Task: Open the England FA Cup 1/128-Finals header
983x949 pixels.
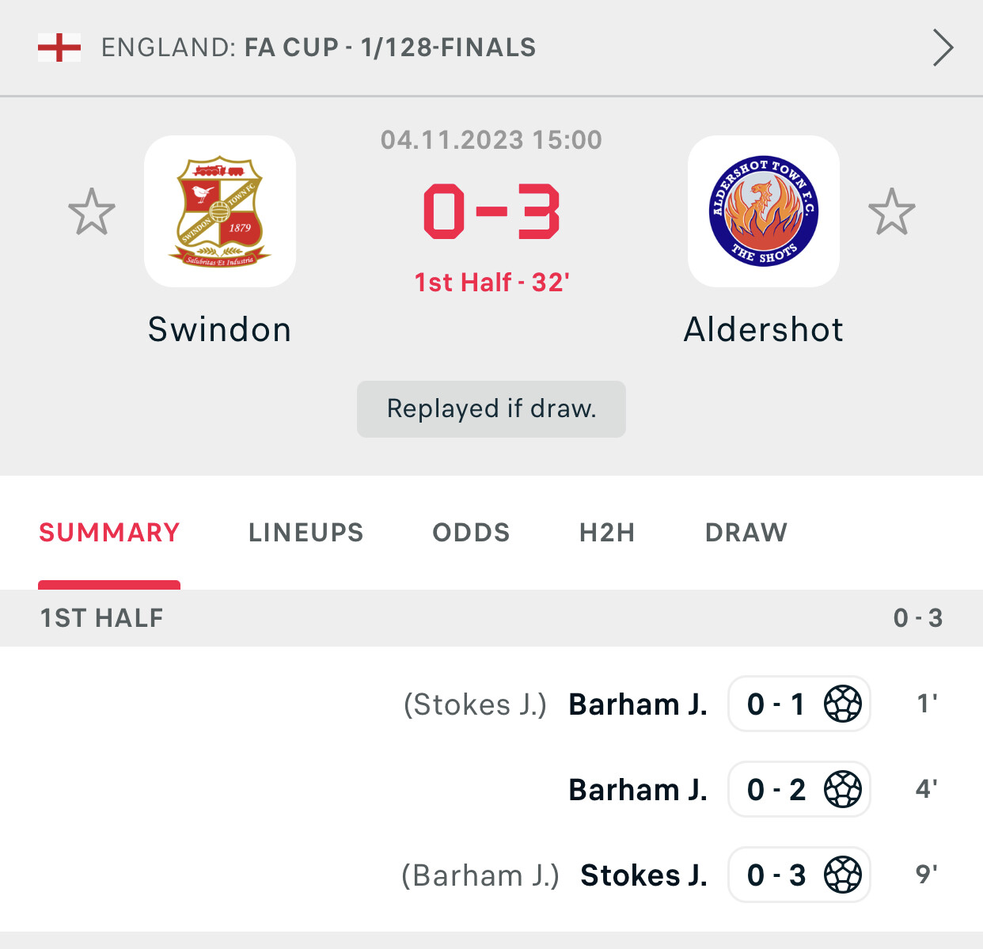Action: pos(491,47)
